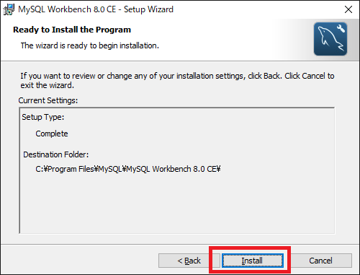This screenshot has width=360, height=275.
Task: Click empty area inside Current Settings box
Action: [177, 204]
